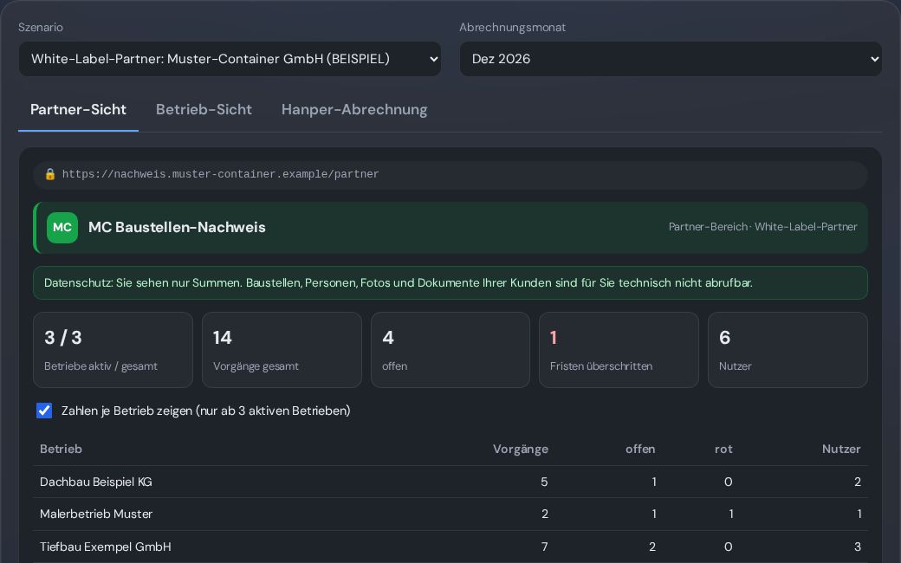Screen dimensions: 901x563
Task: Click Vorgänge value 7 for Tiefbau Exempel GmbH
Action: (x=544, y=547)
